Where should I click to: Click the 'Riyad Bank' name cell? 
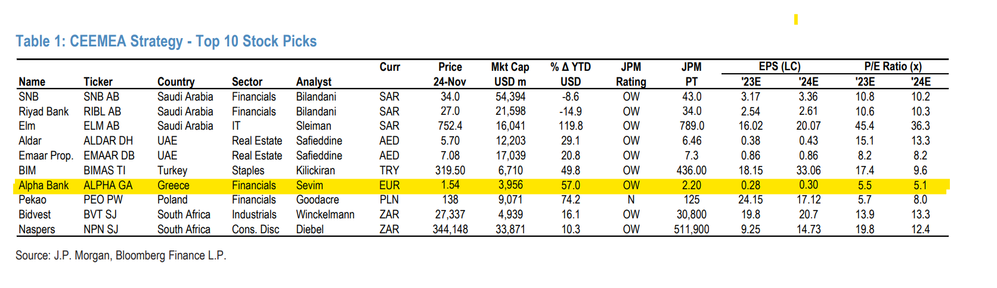tap(44, 111)
